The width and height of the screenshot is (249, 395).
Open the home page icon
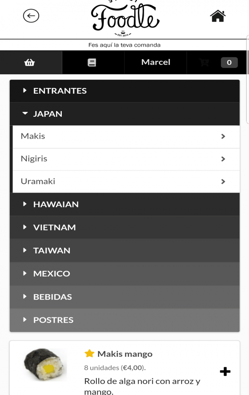[x=218, y=16]
